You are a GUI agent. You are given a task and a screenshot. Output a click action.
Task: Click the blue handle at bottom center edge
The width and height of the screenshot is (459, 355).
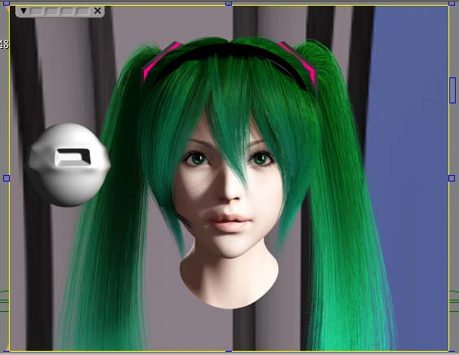pyautogui.click(x=229, y=350)
